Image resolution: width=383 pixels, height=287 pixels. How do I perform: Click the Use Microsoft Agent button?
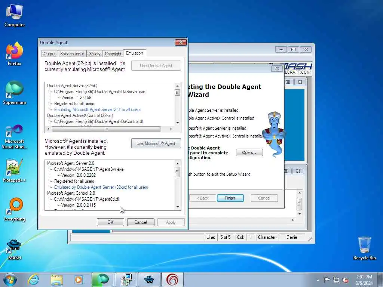(x=156, y=143)
